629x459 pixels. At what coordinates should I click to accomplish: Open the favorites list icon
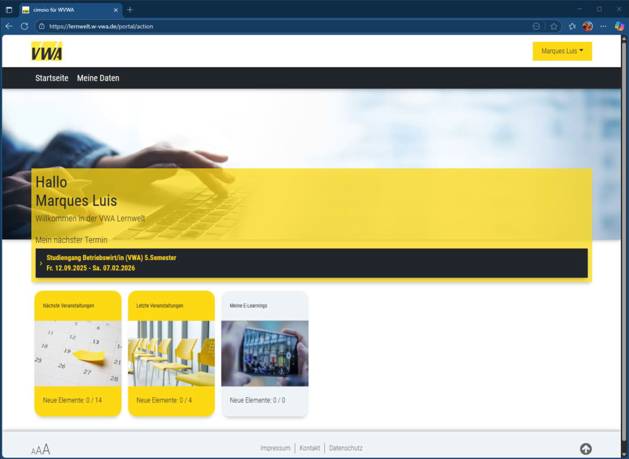pos(572,26)
